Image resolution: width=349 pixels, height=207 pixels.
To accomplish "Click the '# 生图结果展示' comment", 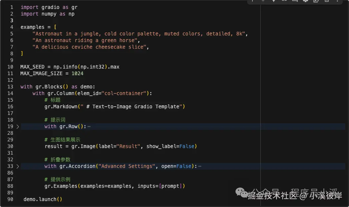I will pyautogui.click(x=62, y=140).
